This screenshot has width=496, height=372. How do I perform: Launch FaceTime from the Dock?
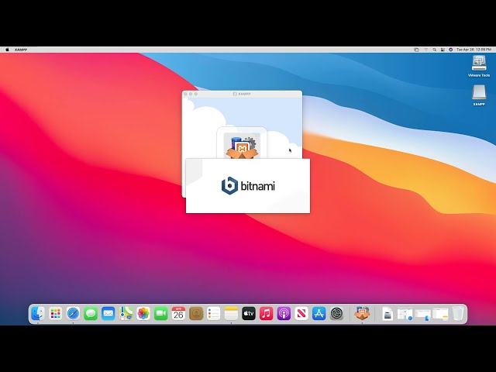pos(160,314)
